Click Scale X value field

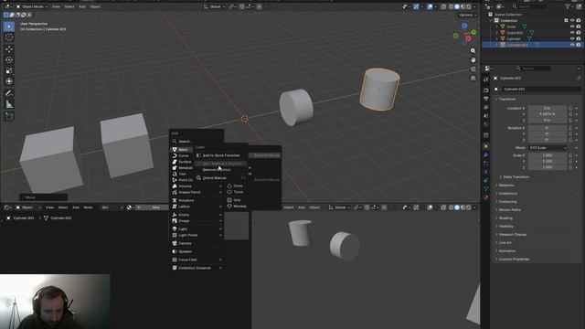547,155
